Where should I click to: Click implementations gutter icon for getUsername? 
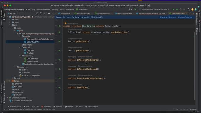pyautogui.click(x=59, y=51)
